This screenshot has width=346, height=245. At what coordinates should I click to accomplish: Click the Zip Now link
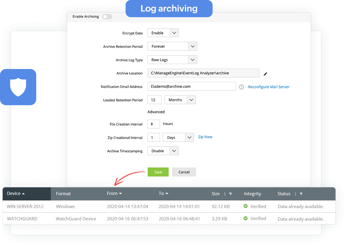tap(205, 137)
